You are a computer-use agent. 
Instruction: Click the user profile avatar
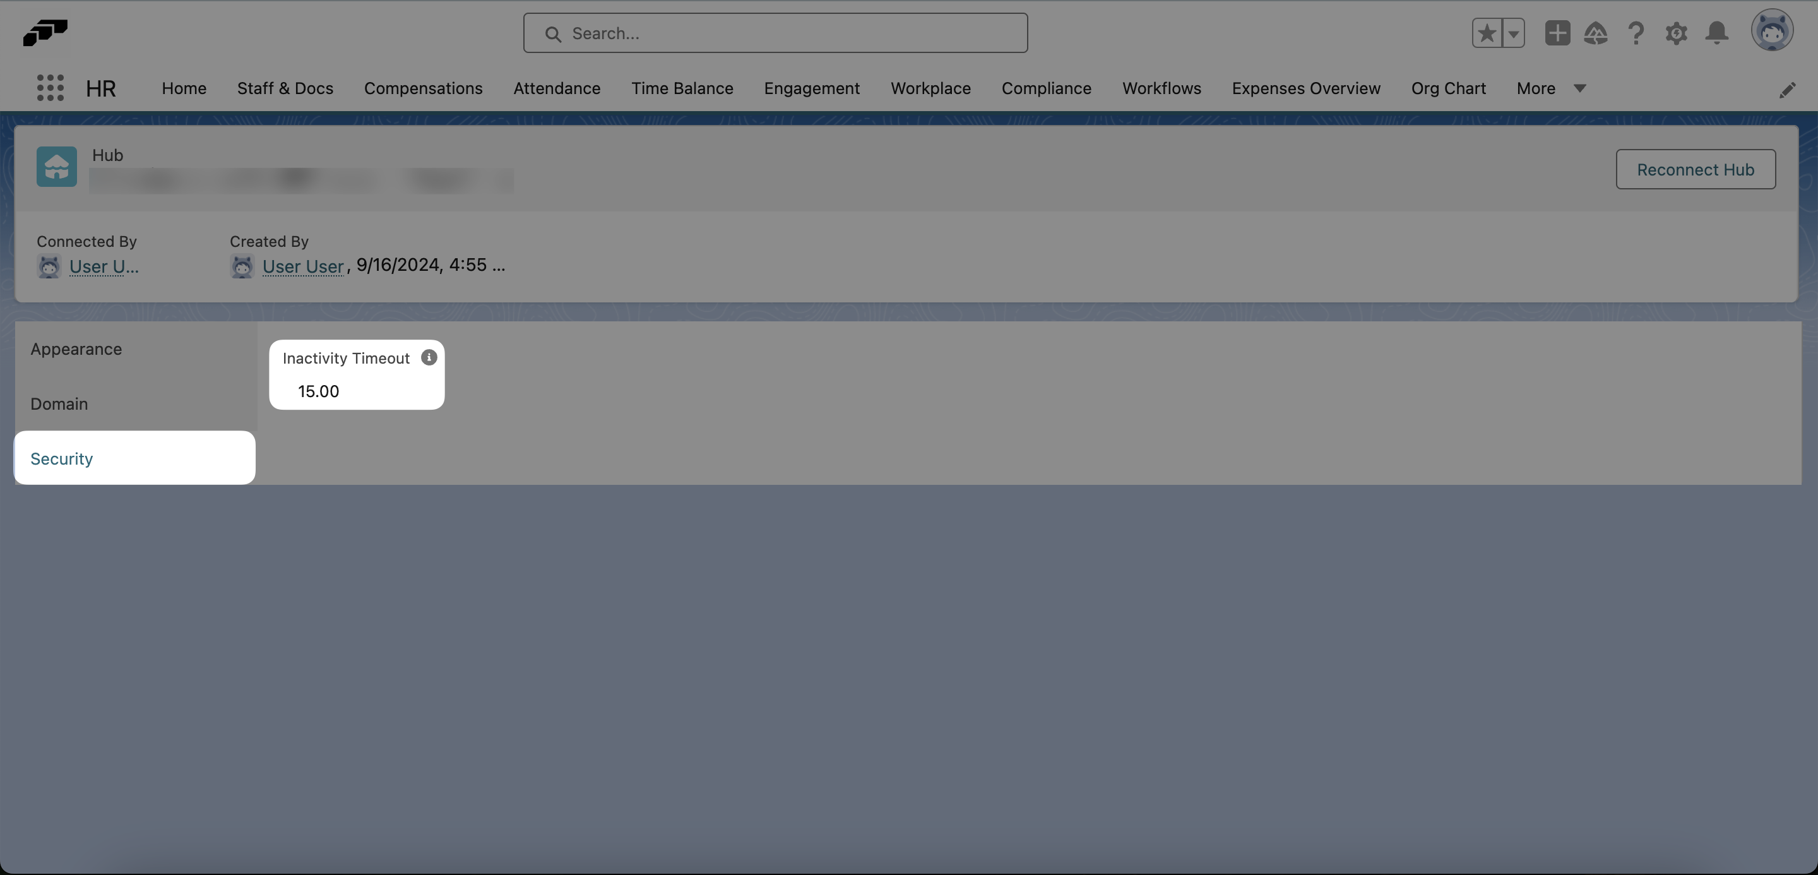(x=1771, y=32)
